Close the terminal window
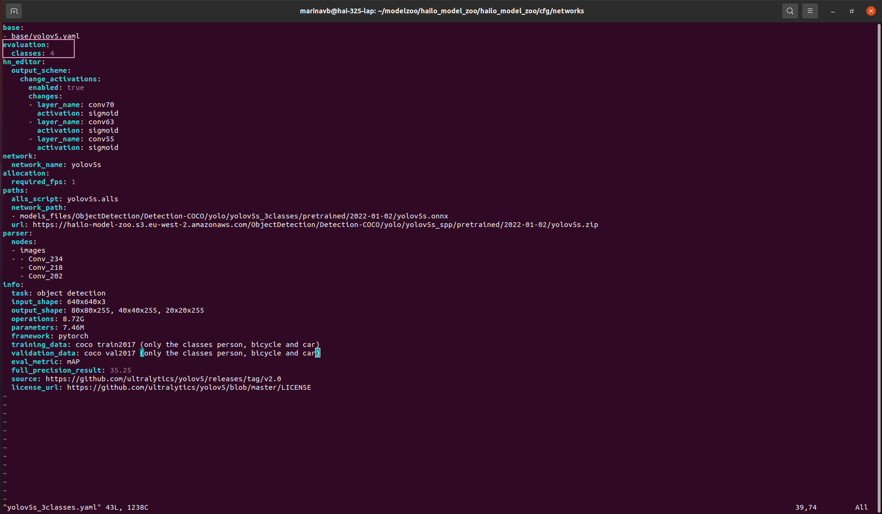Image resolution: width=882 pixels, height=514 pixels. click(x=871, y=11)
